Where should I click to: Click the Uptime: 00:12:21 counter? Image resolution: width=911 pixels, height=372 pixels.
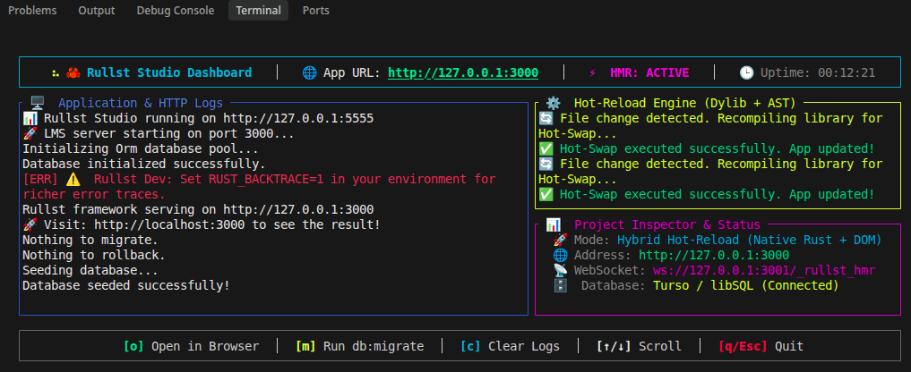click(x=818, y=72)
